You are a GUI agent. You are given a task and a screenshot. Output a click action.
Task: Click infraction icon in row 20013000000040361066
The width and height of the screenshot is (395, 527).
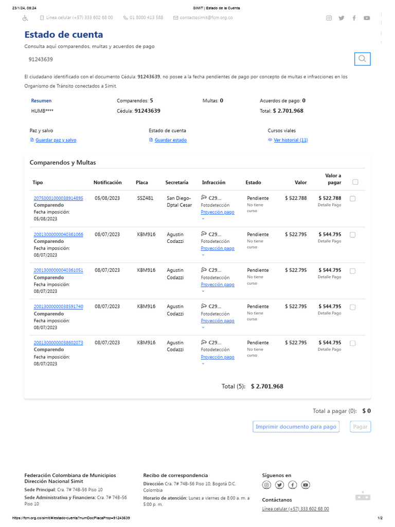(204, 234)
